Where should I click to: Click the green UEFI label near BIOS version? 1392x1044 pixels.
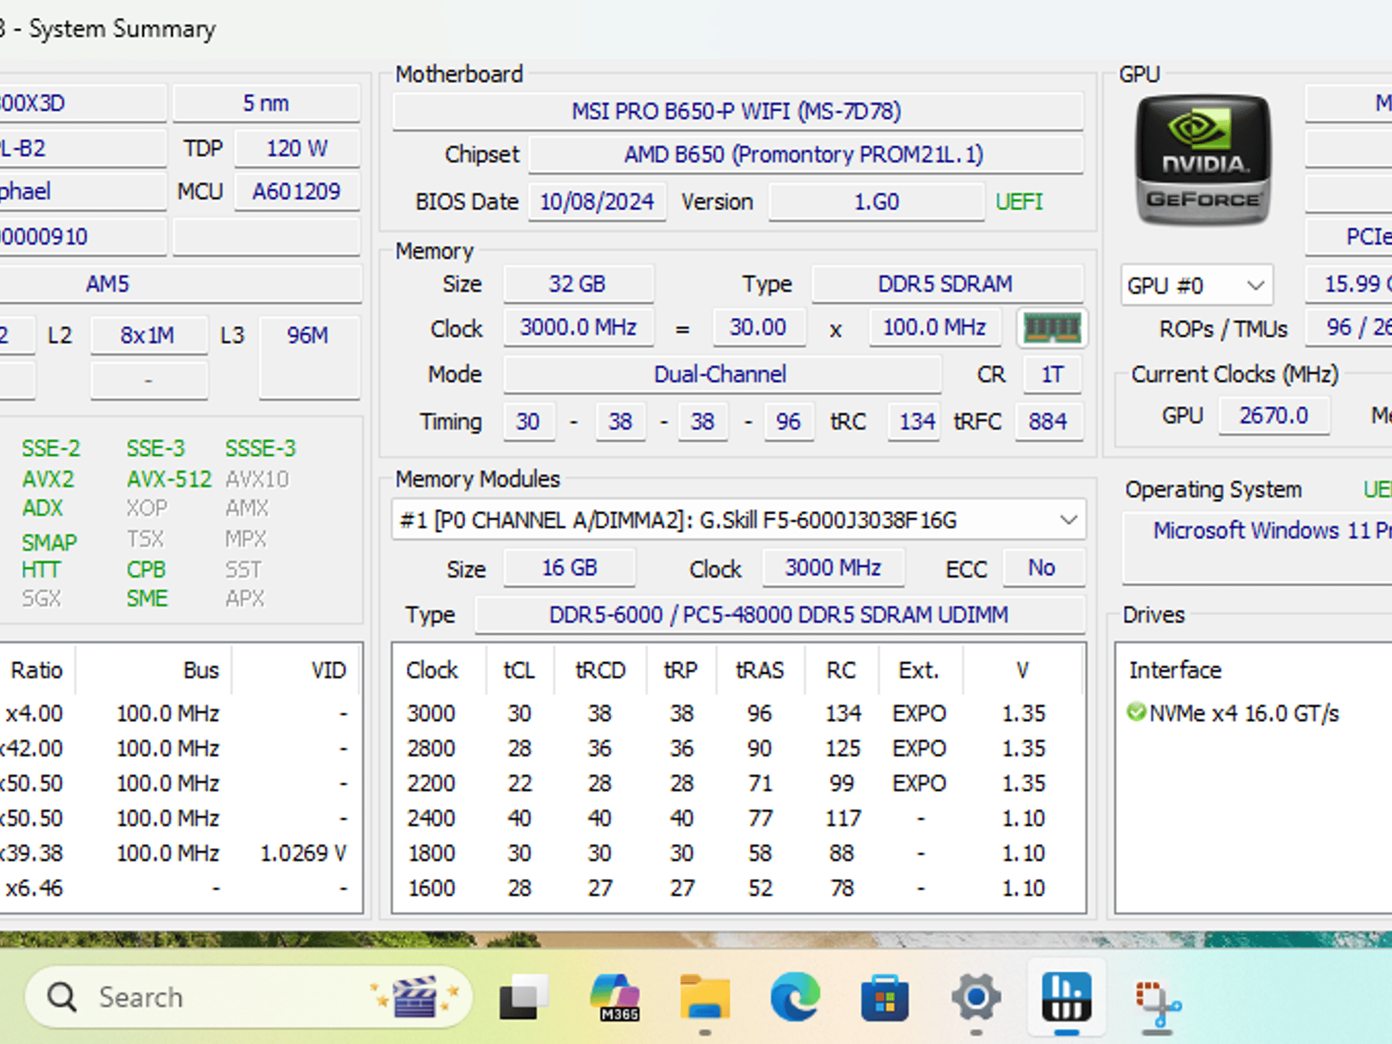1019,202
